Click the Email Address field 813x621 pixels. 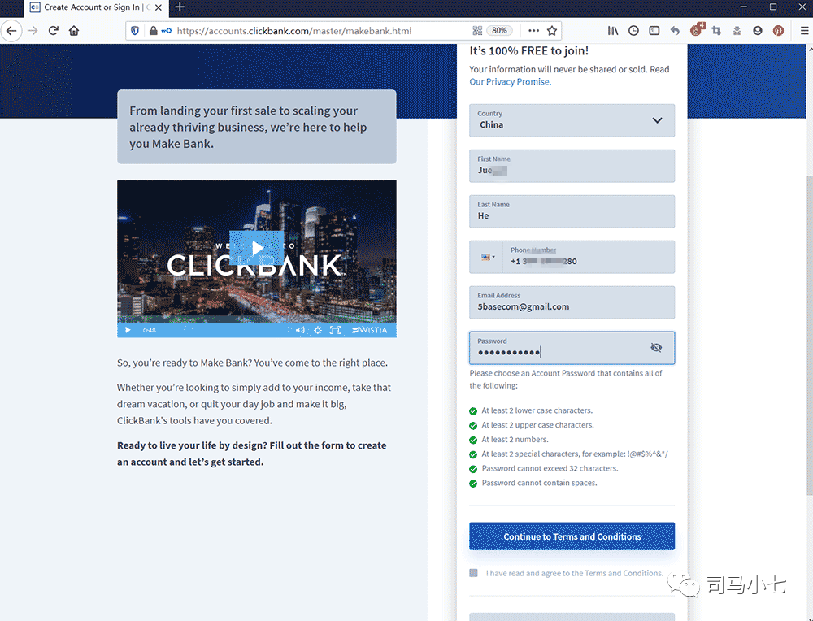click(x=572, y=302)
